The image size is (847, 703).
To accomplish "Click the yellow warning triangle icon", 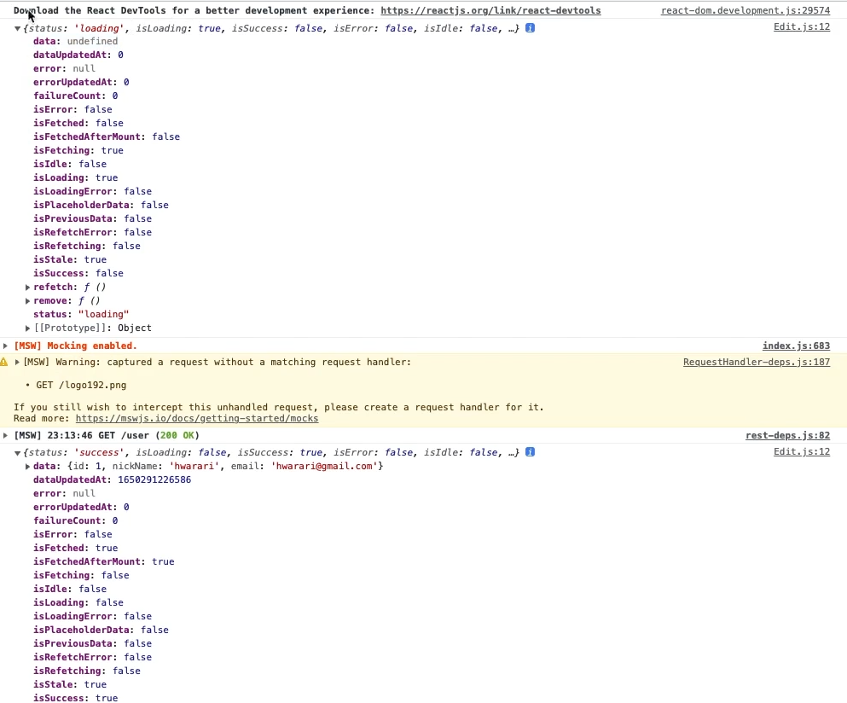I will (x=4, y=362).
